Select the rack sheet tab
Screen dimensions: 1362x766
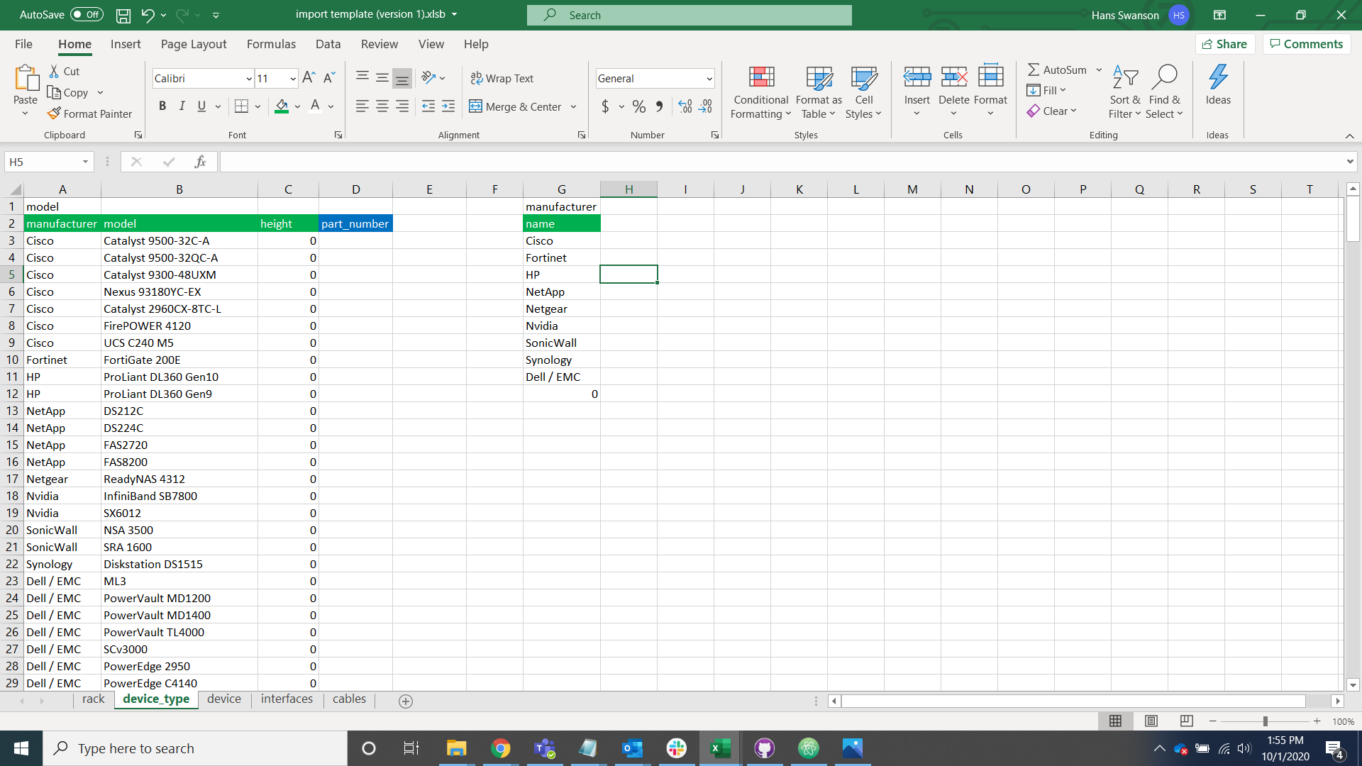coord(93,699)
